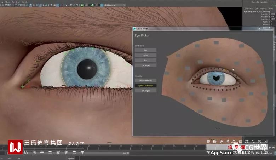Toggle the blue view transform icon before sRGB gamma
The image size is (276, 160).
pyautogui.click(x=102, y=5)
